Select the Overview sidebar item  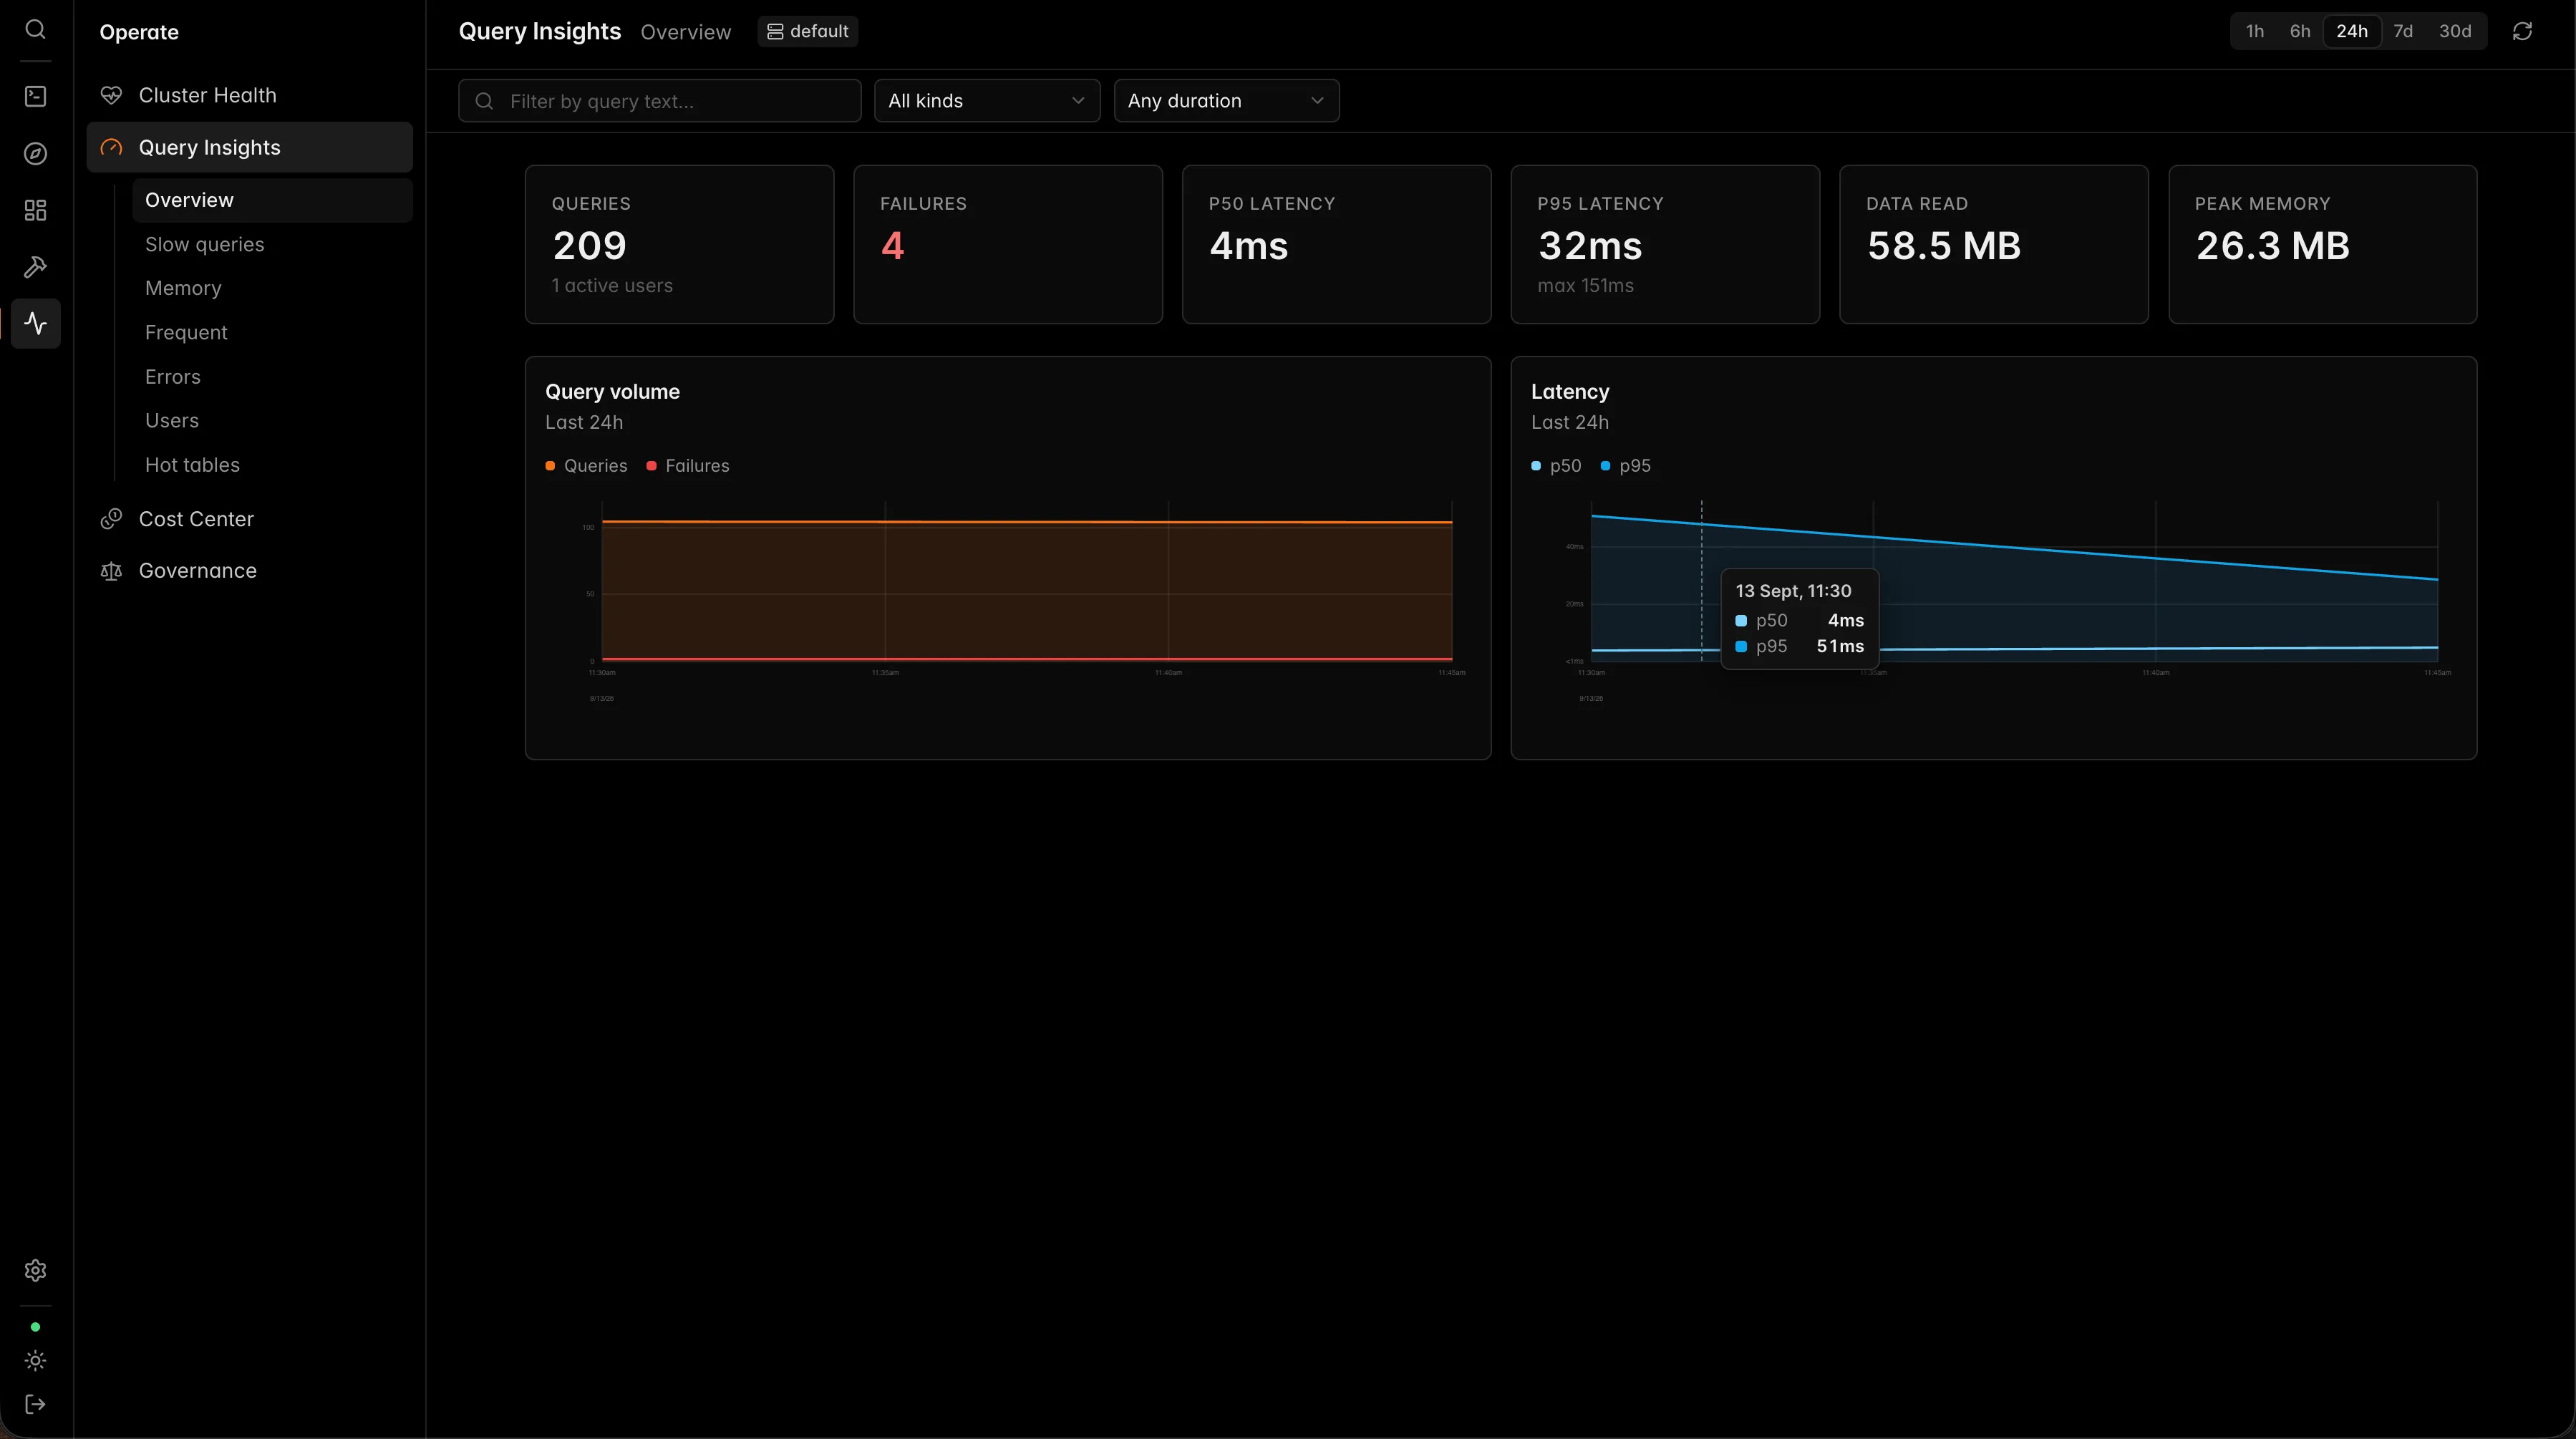coord(272,200)
